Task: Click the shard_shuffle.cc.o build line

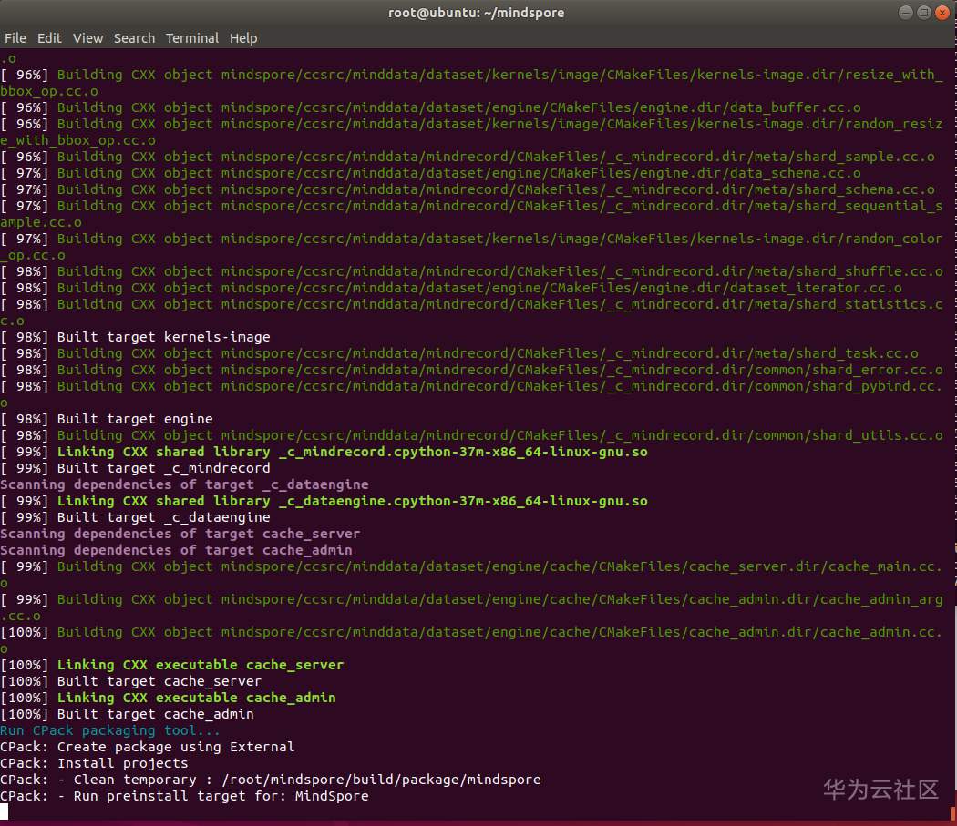Action: (472, 271)
